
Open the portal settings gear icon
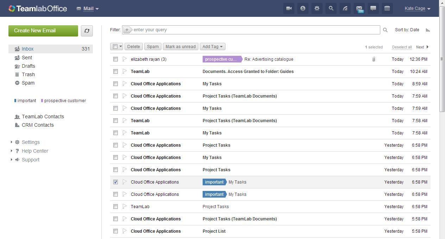[x=317, y=8]
